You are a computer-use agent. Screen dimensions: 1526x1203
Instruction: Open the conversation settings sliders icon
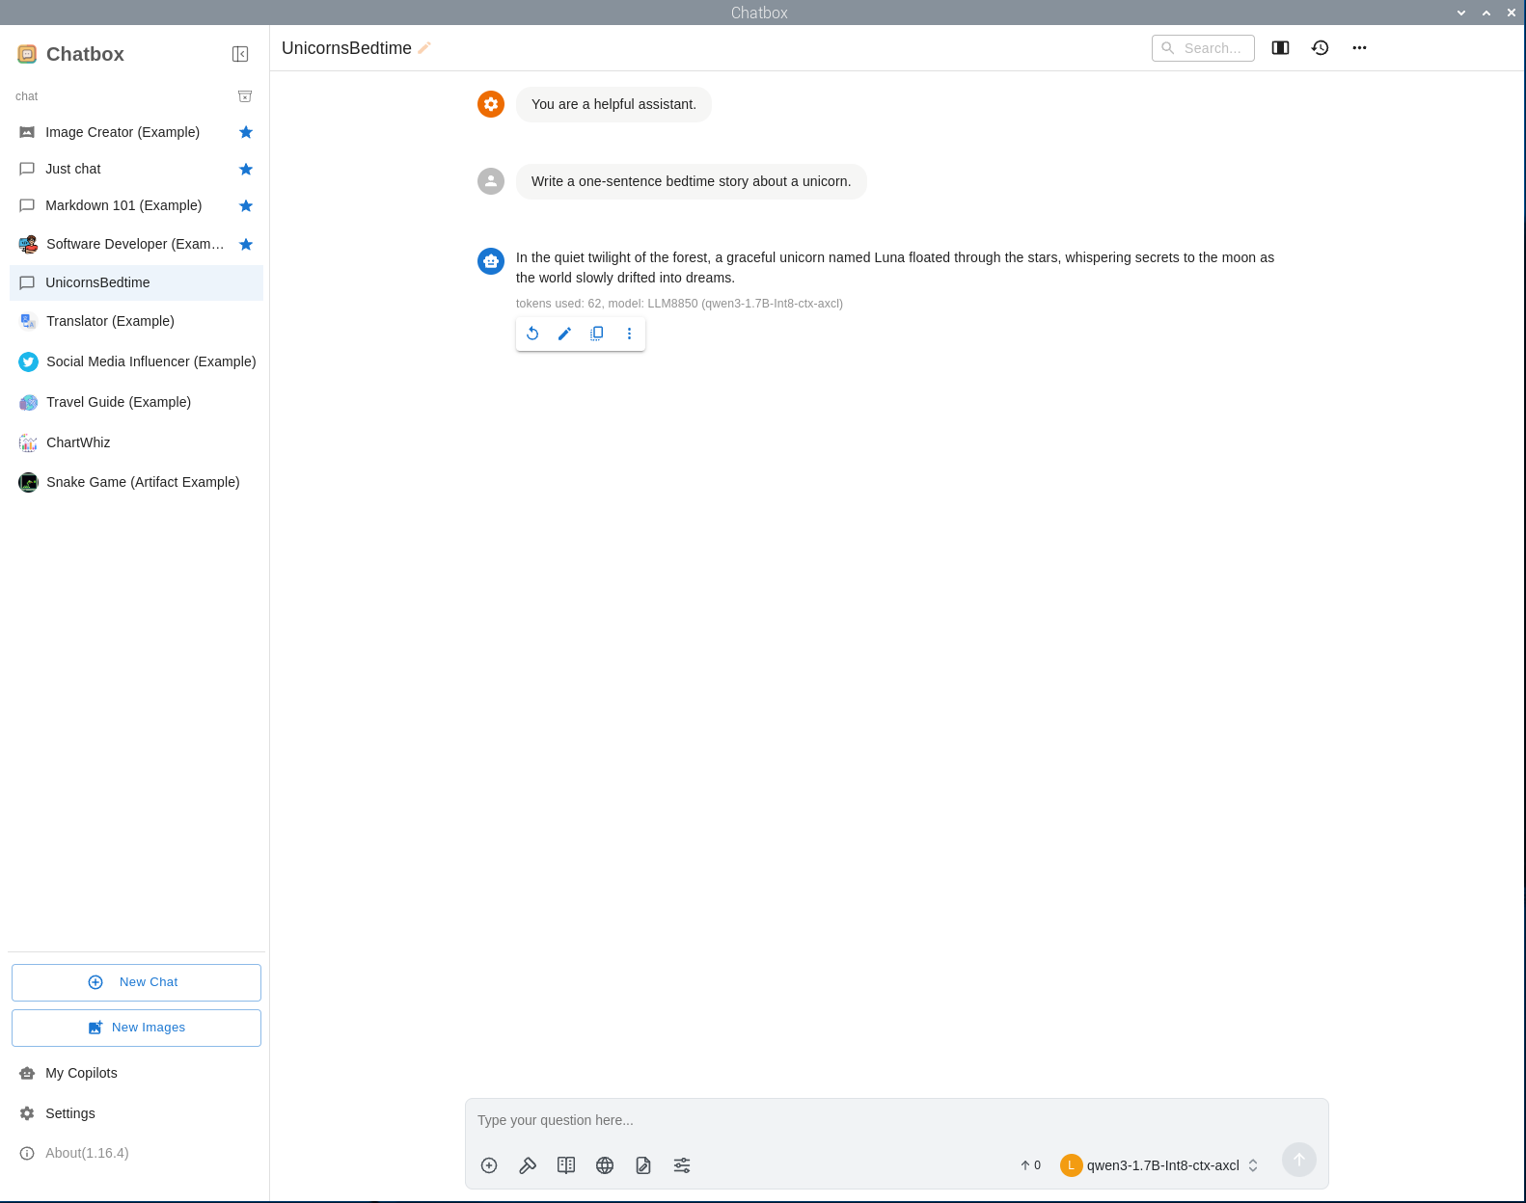[x=682, y=1165]
